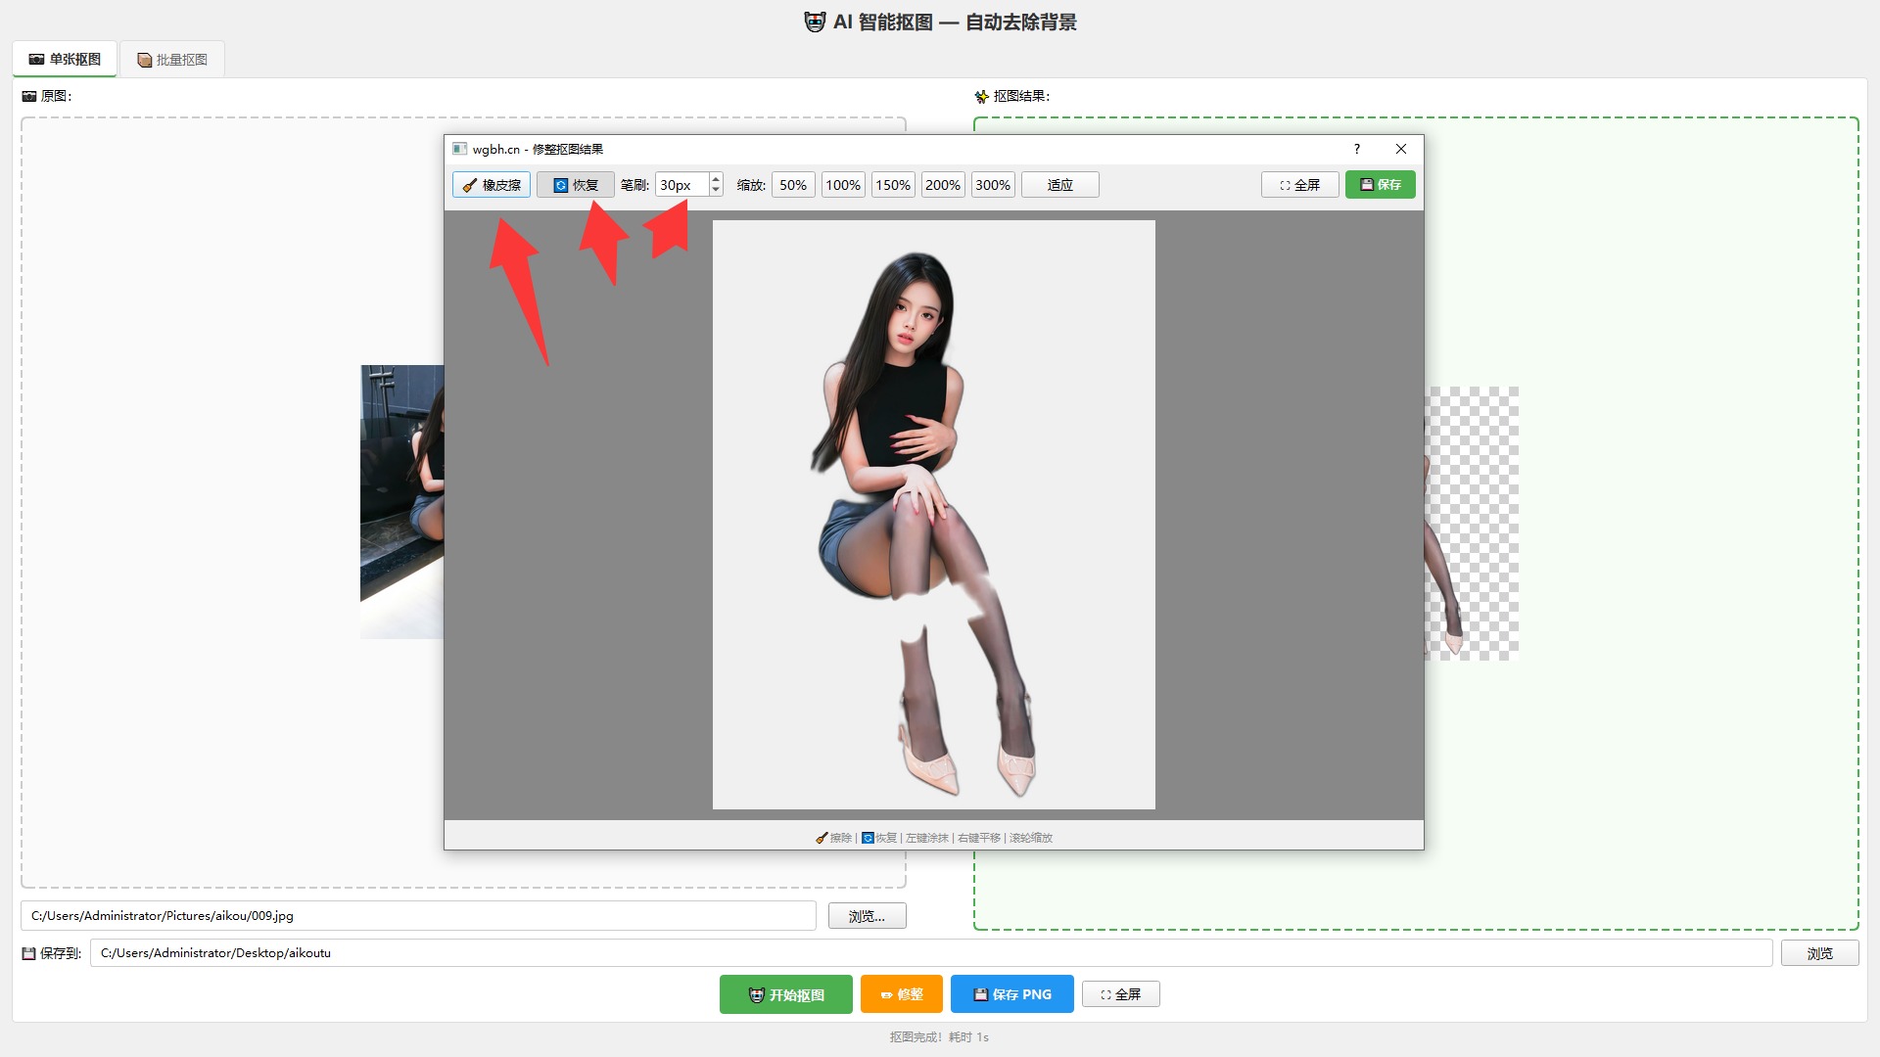Viewport: 1880px width, 1057px height.
Task: Click the cutout image on the editing canvas
Action: click(x=934, y=515)
